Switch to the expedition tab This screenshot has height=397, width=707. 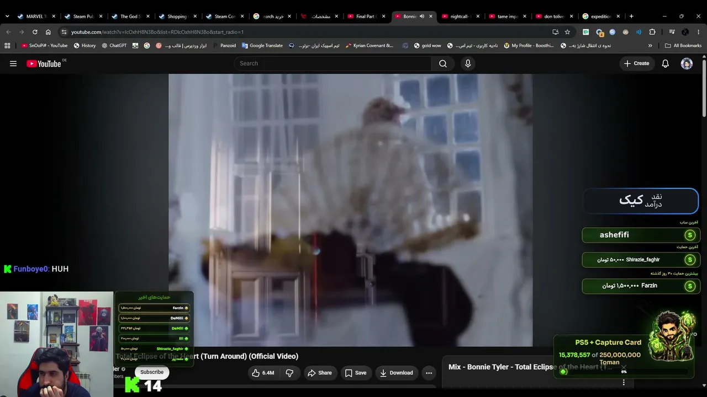602,17
